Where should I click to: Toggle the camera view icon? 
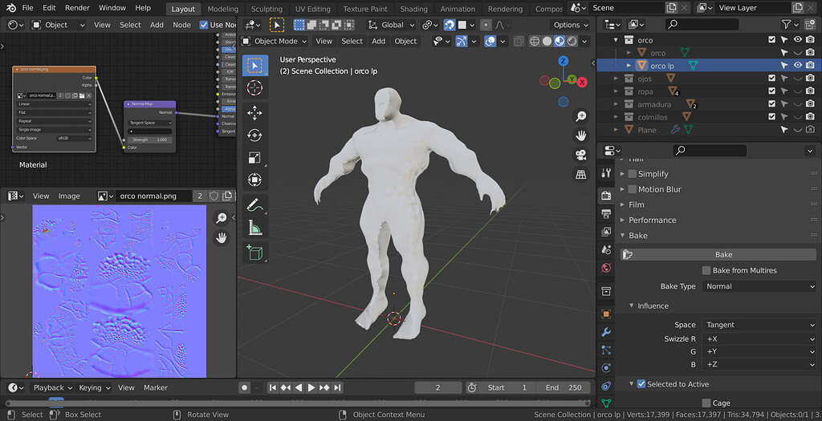(581, 155)
